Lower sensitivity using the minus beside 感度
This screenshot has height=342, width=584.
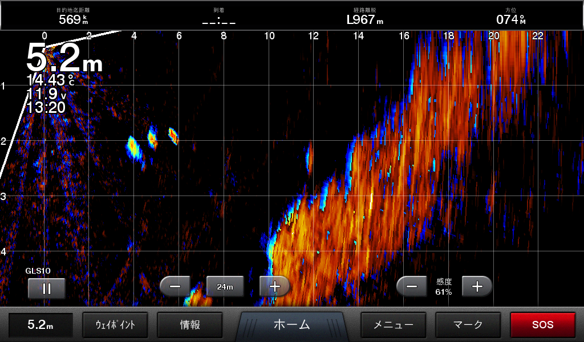pyautogui.click(x=411, y=287)
